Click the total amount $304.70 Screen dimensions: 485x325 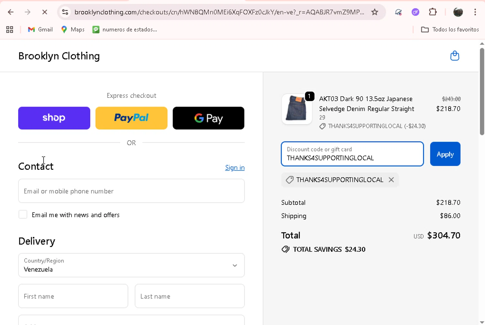[444, 235]
